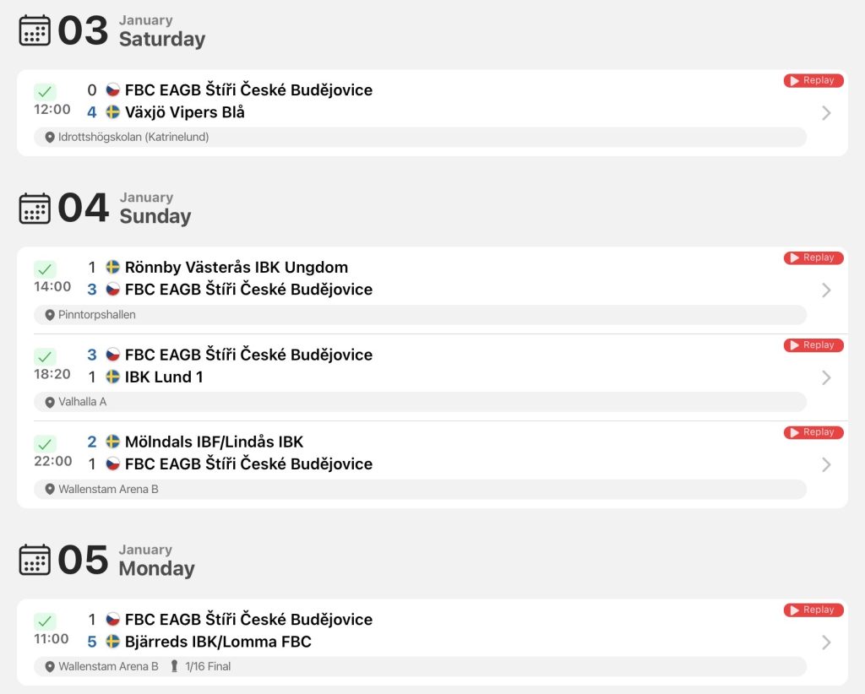
Task: Expand the Bjärreds IBK/Lomma FBC match chevron
Action: (x=826, y=642)
